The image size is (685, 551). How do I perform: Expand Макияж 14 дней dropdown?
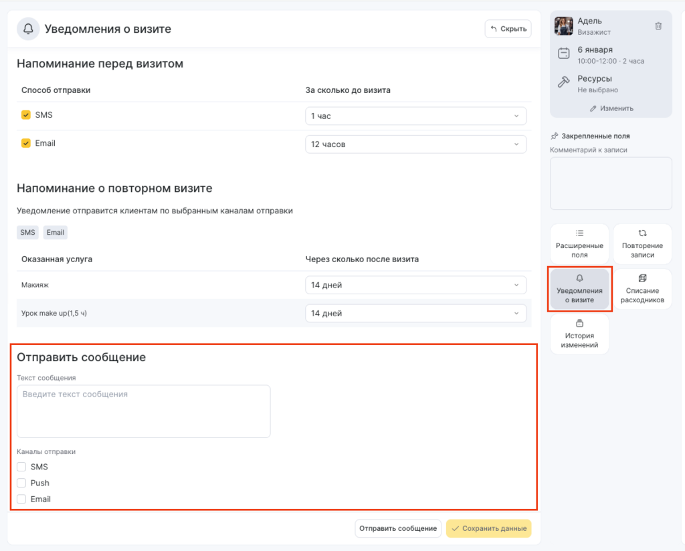[415, 286]
